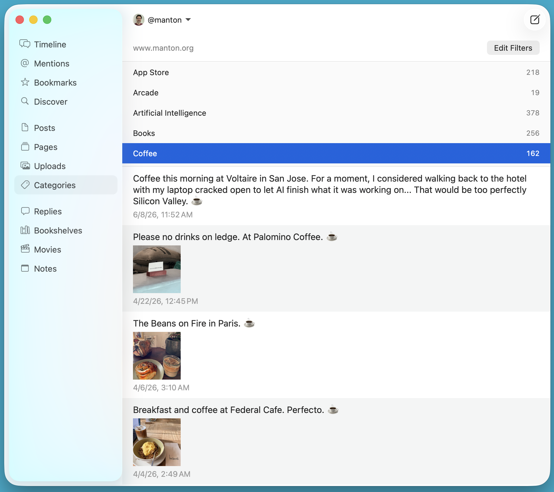Click the Notes window icon
Screen dimensions: 554x492
click(x=25, y=268)
